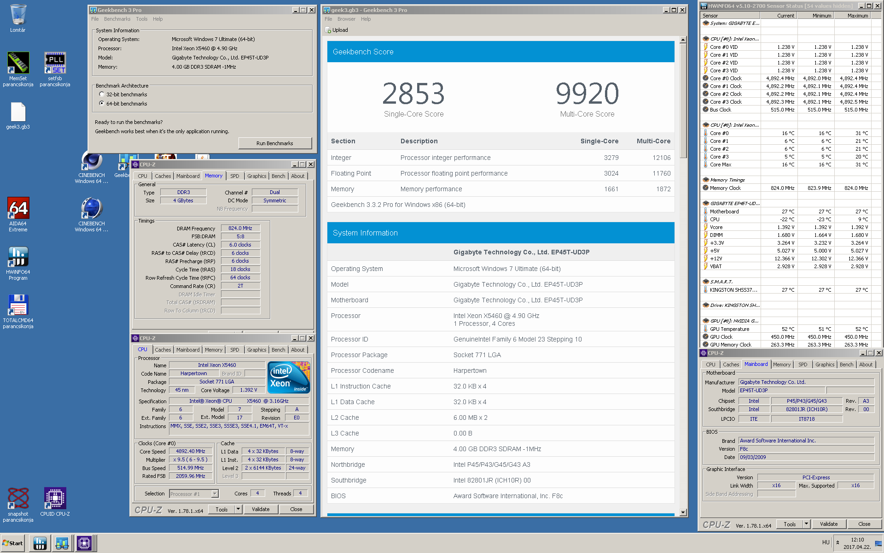Screen dimensions: 884x553
Task: Click CPU-Z taskbar button
Action: [84, 543]
